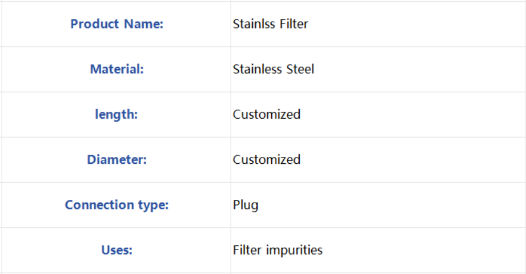The height and width of the screenshot is (274, 526).
Task: Click the Plug value cell
Action: tap(379, 205)
